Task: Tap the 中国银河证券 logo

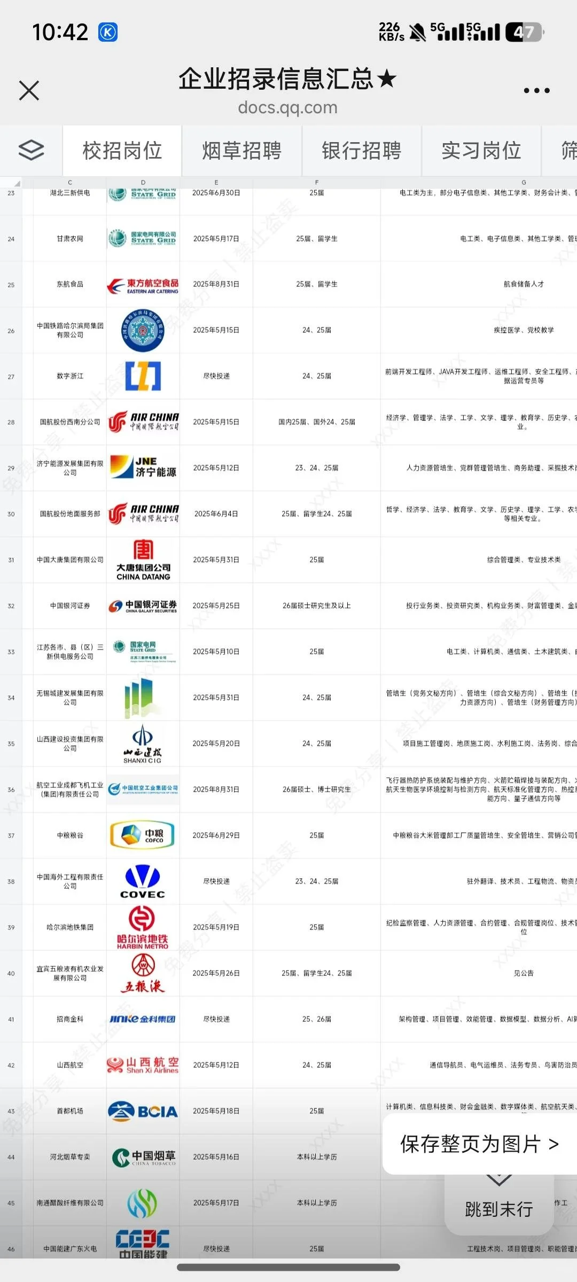Action: coord(143,606)
